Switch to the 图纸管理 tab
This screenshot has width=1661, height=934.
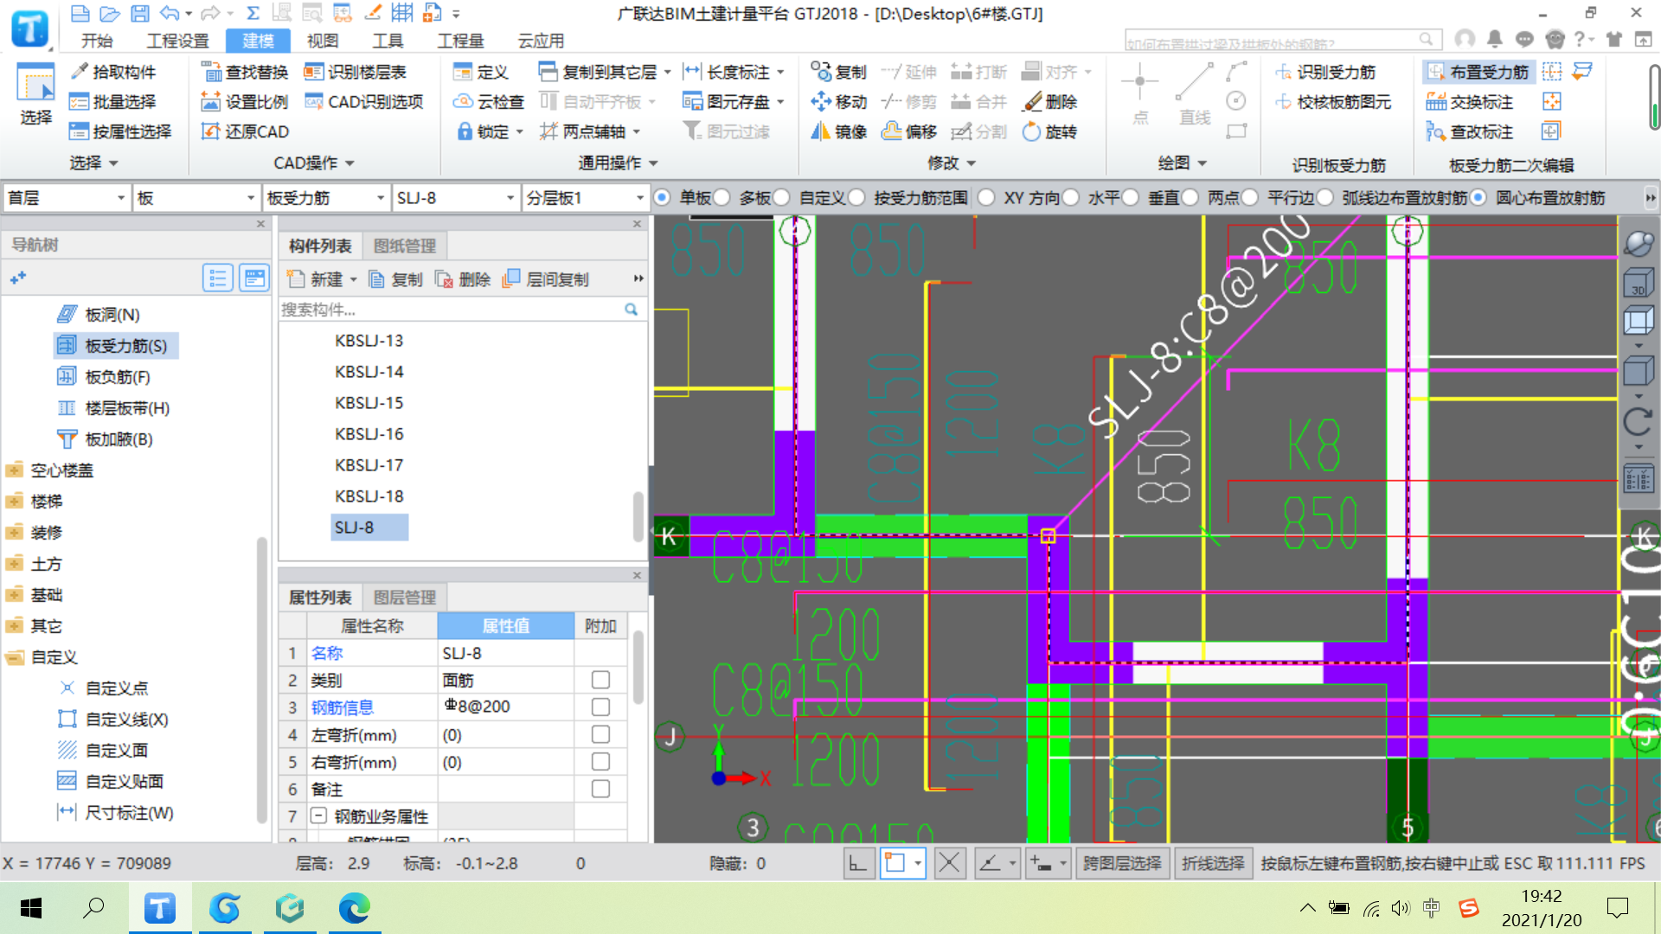(404, 246)
